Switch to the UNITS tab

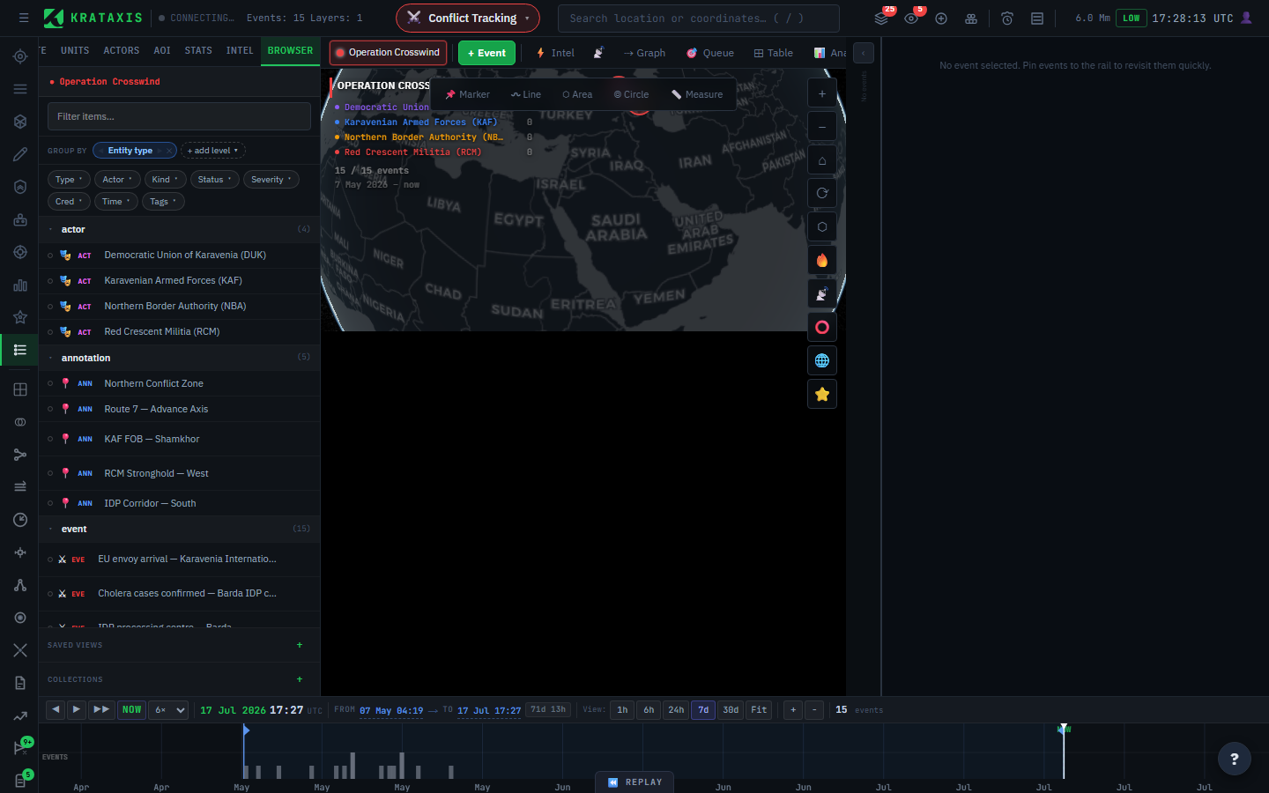(75, 51)
